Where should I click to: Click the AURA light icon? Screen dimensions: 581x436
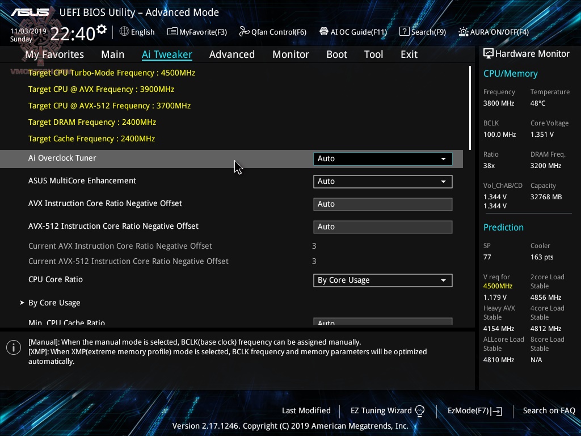coord(463,32)
